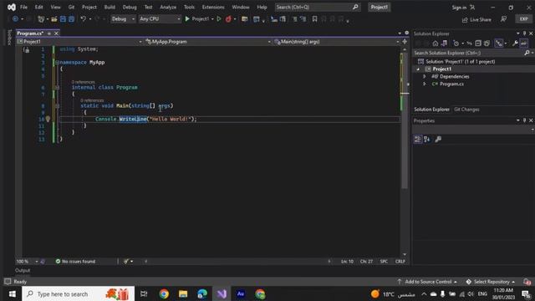
Task: Click the bookmark toggle icon in toolbar
Action: (x=314, y=19)
